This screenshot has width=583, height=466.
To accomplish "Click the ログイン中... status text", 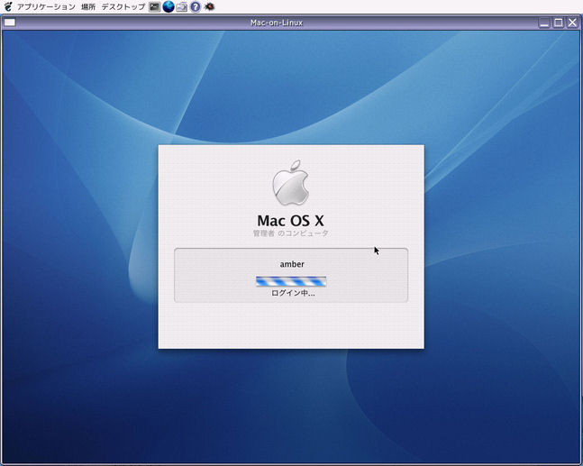I will point(293,293).
